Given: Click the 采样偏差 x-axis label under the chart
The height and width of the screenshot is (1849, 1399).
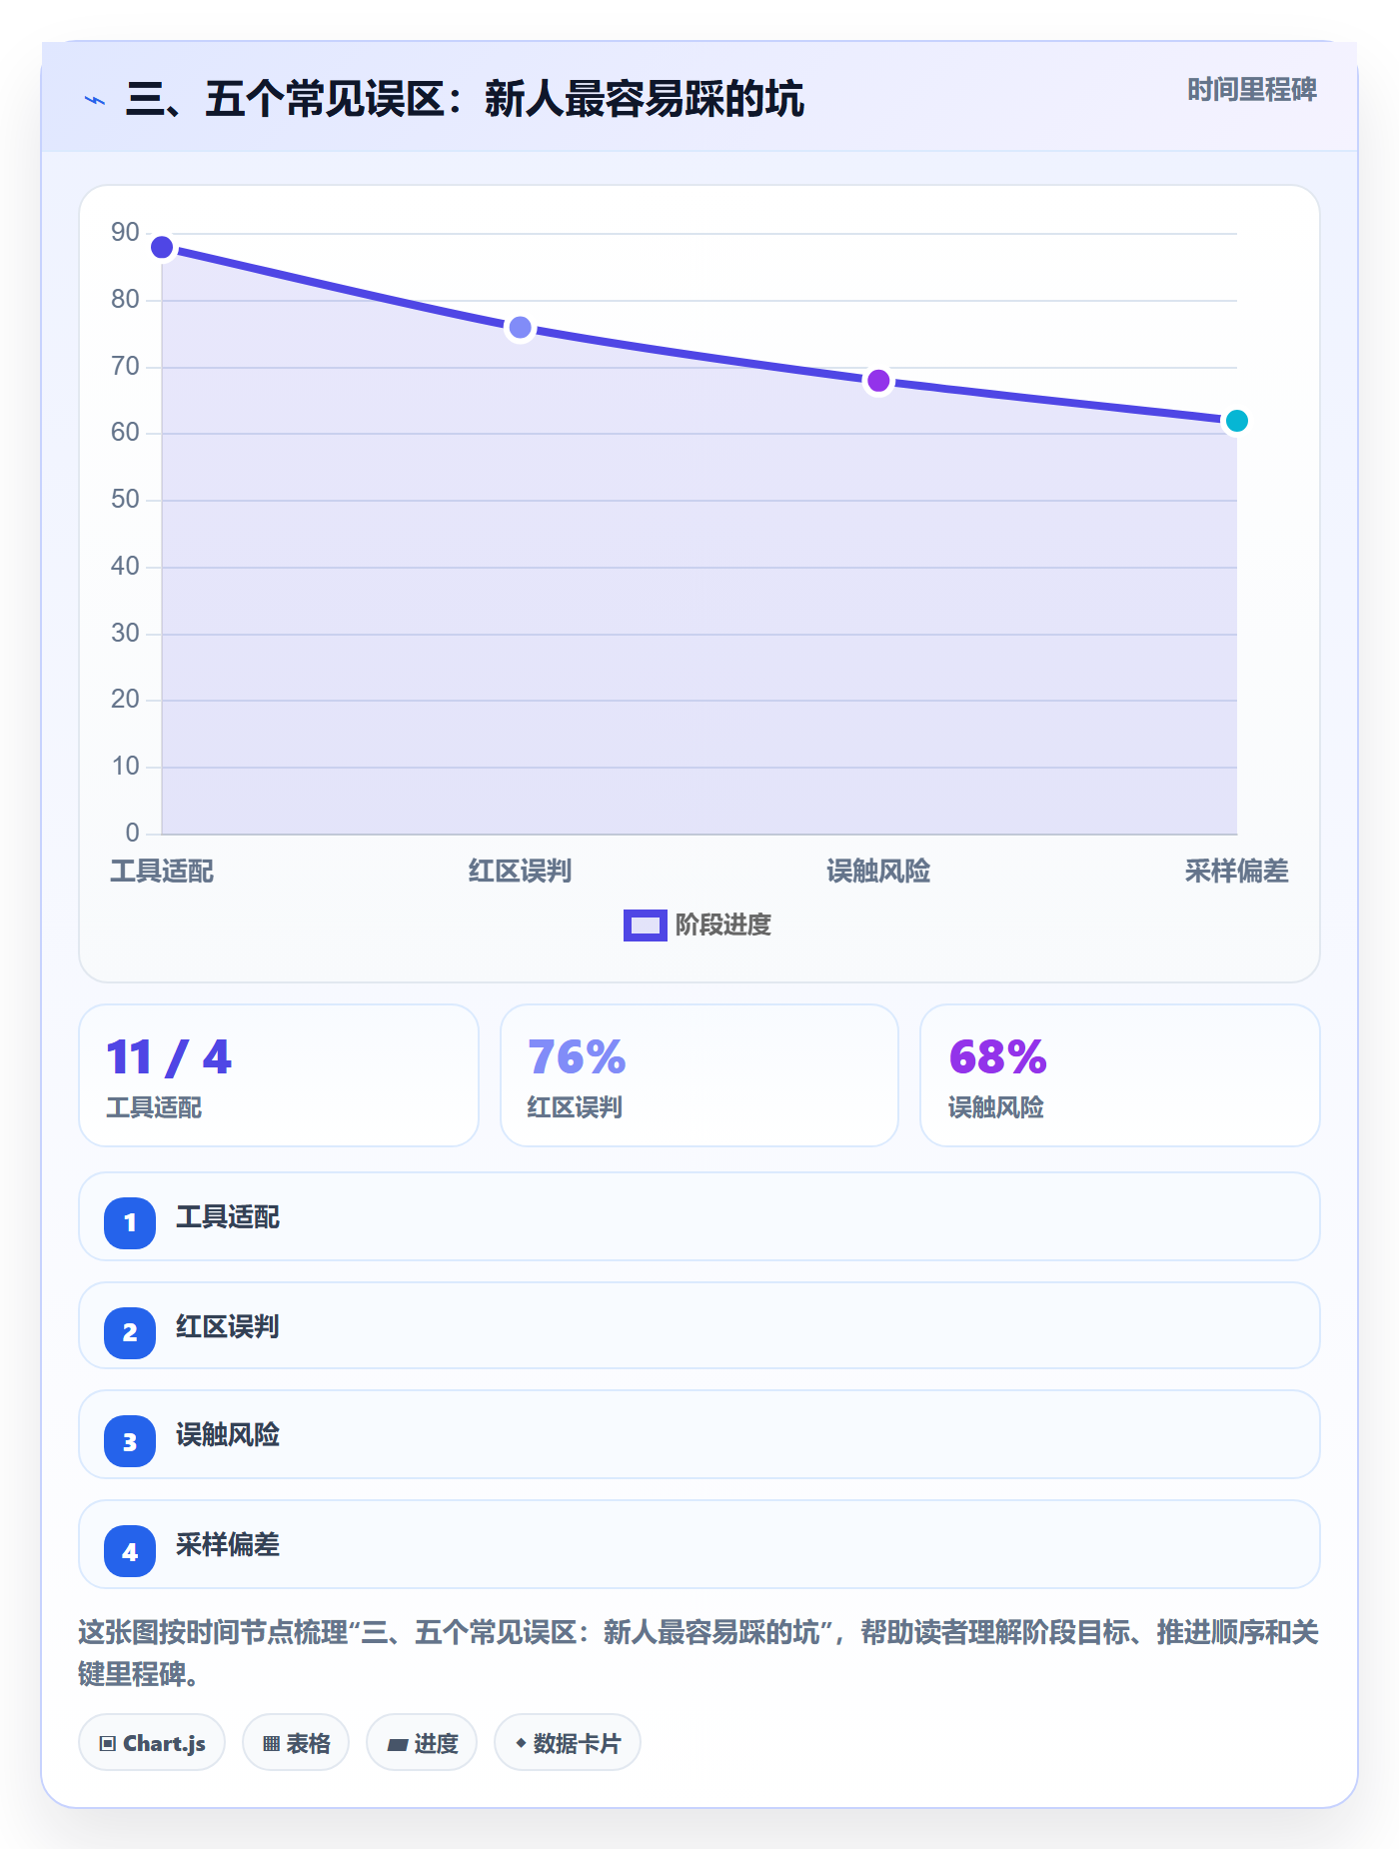Looking at the screenshot, I should pos(1237,872).
